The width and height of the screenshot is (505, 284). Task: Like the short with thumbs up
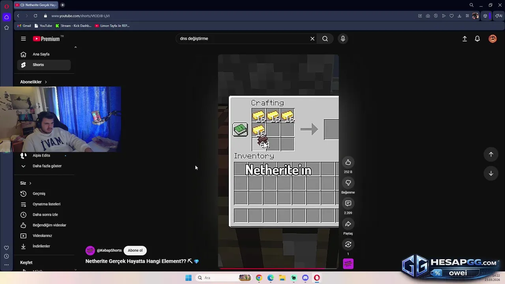coord(348,162)
